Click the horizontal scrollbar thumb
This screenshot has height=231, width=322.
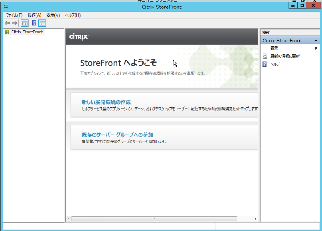tap(154, 219)
